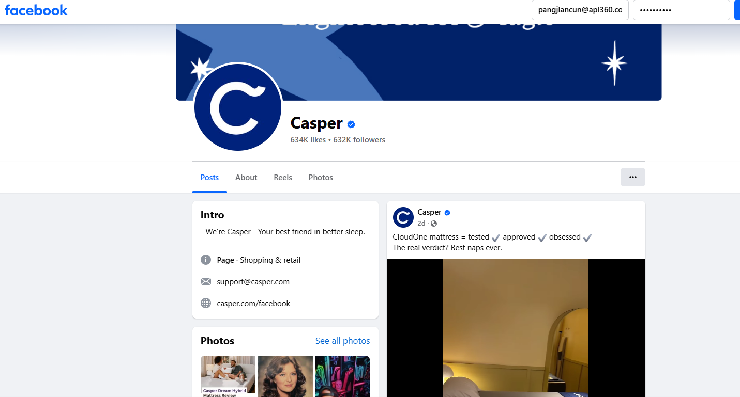Click the password input field

(681, 10)
